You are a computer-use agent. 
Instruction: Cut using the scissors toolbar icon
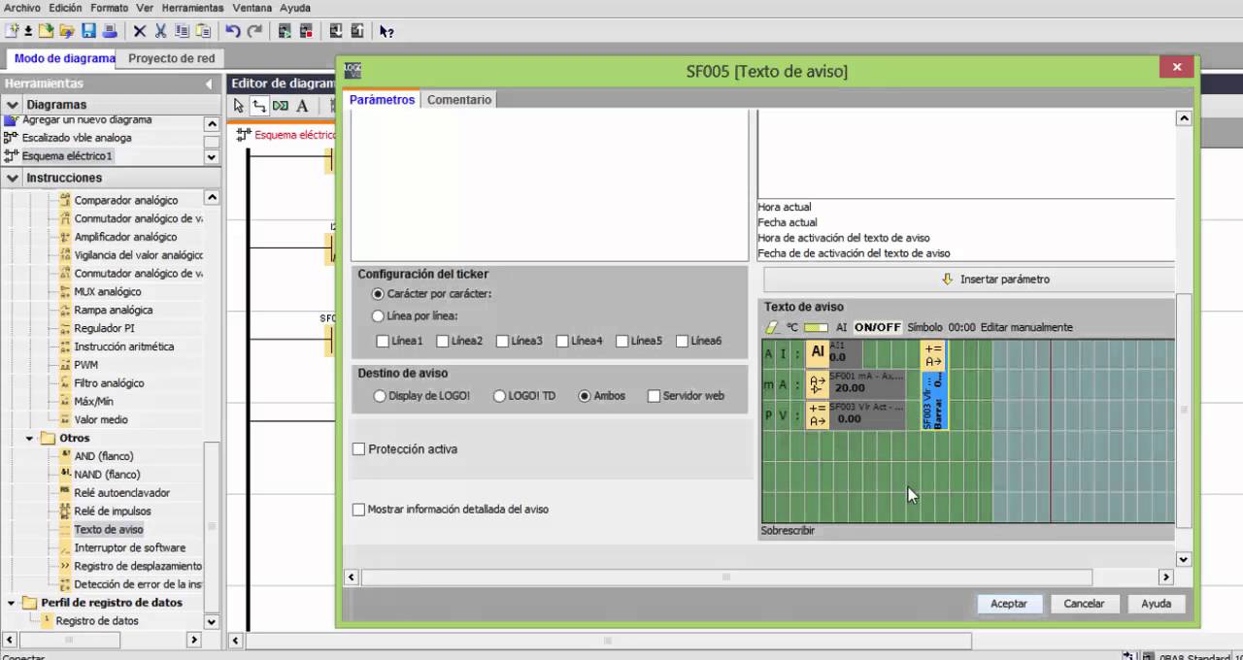coord(161,31)
